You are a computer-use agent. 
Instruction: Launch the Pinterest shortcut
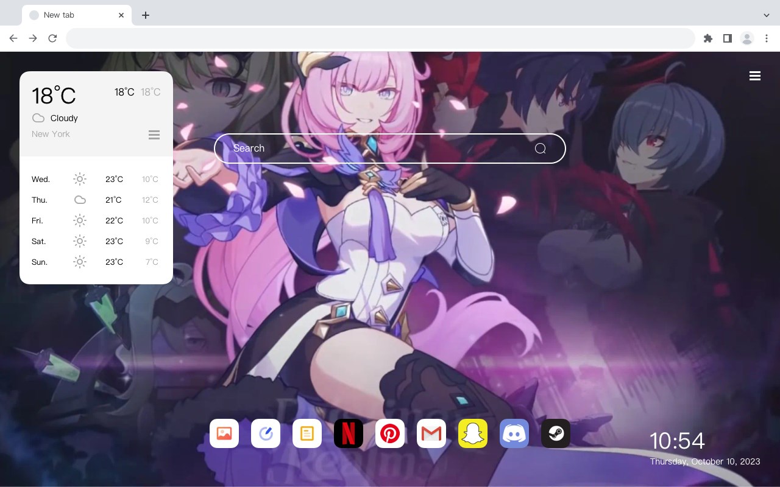pos(390,433)
